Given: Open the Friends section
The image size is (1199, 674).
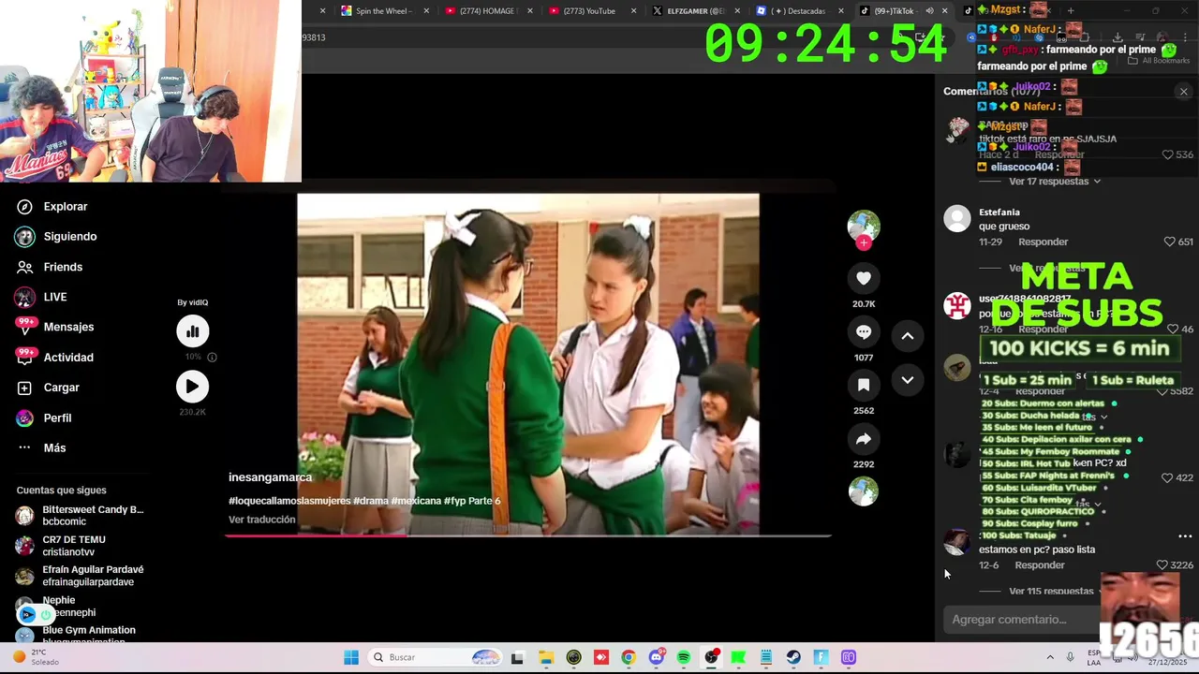Looking at the screenshot, I should tap(50, 267).
